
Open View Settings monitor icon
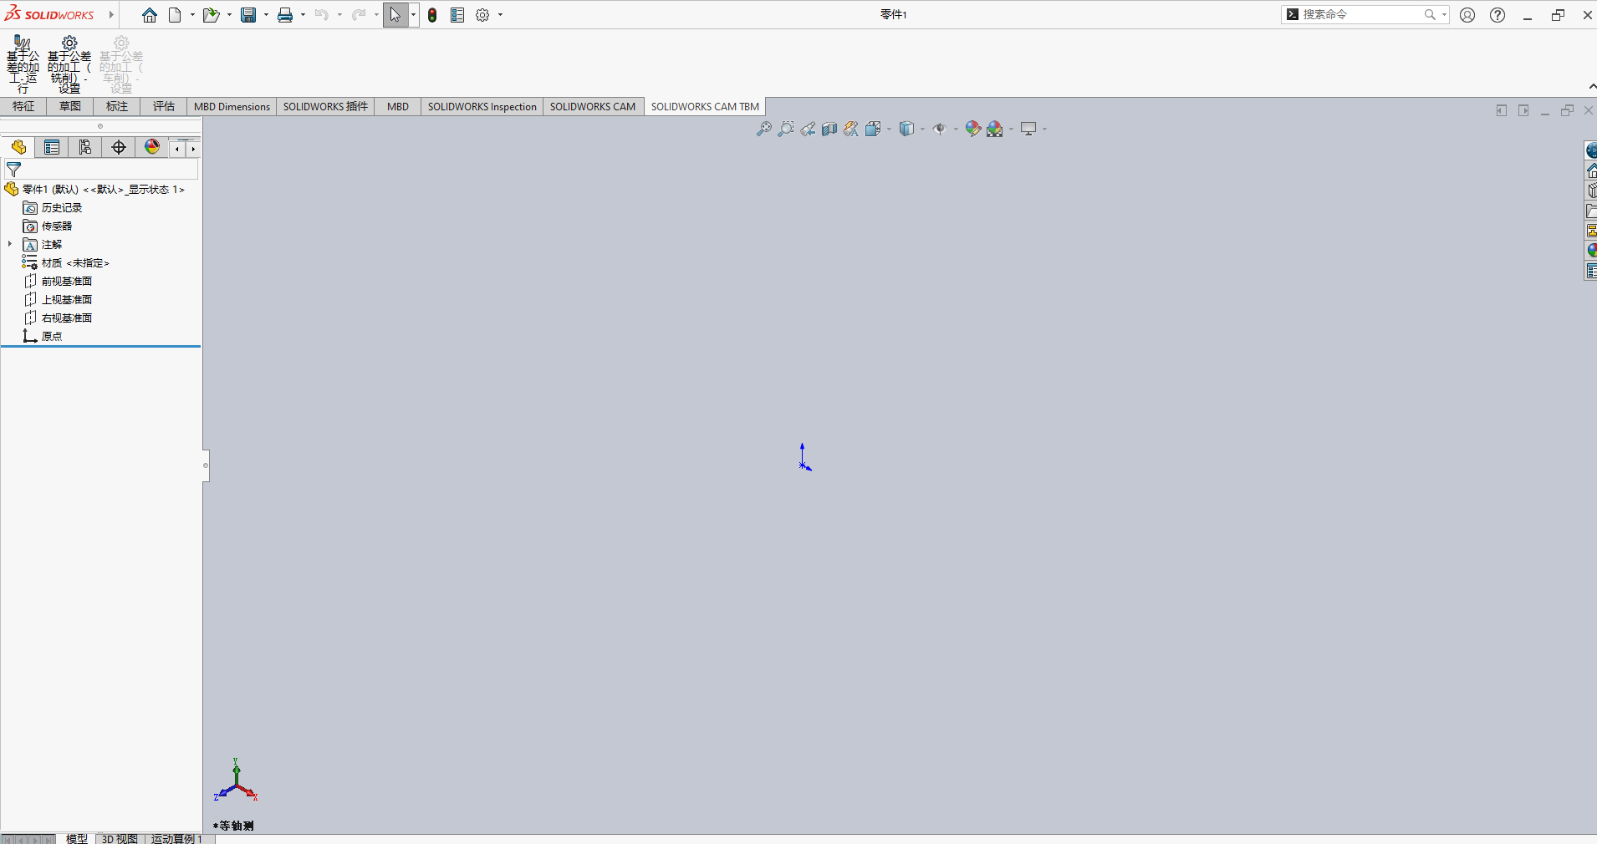click(1028, 129)
